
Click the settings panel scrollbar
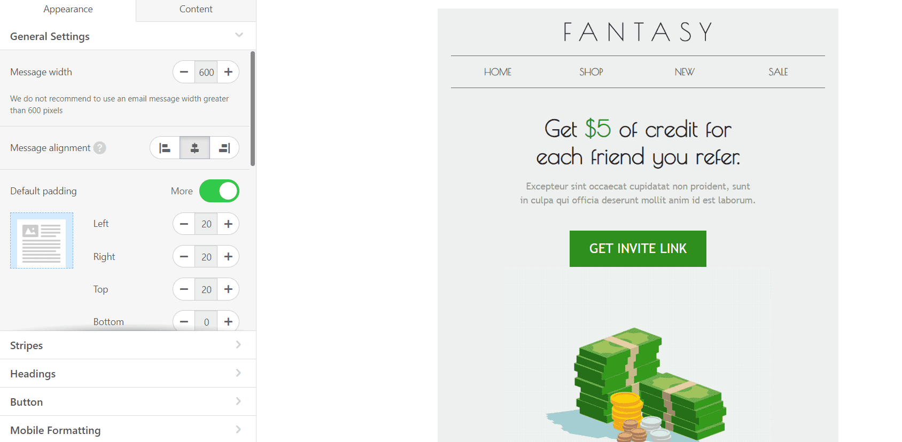[x=253, y=109]
